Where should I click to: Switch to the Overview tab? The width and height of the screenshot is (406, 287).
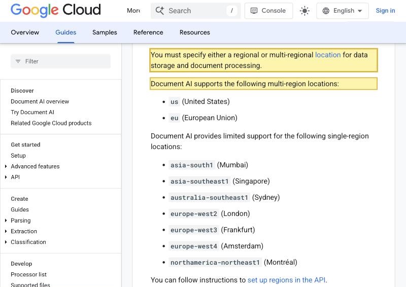click(x=25, y=32)
